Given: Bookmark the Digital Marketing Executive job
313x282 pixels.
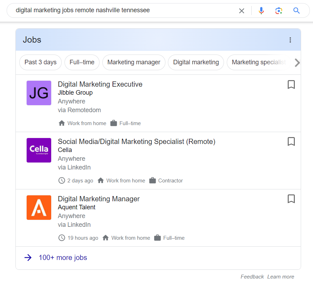Looking at the screenshot, I should coord(291,85).
